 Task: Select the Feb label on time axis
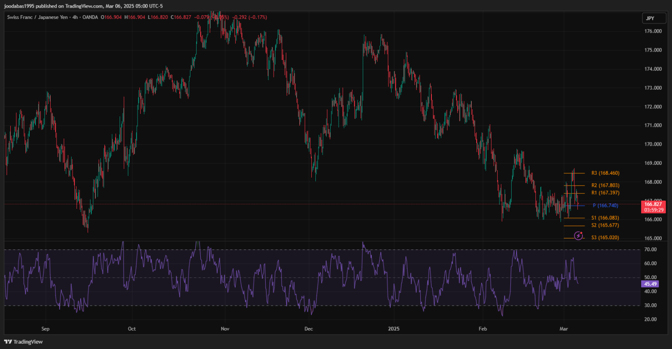point(482,328)
